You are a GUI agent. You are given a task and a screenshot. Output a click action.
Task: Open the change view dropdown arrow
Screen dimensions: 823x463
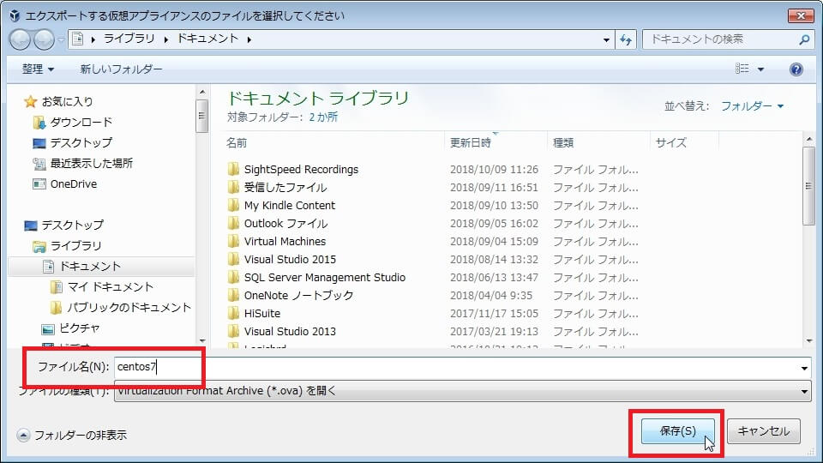[x=760, y=69]
